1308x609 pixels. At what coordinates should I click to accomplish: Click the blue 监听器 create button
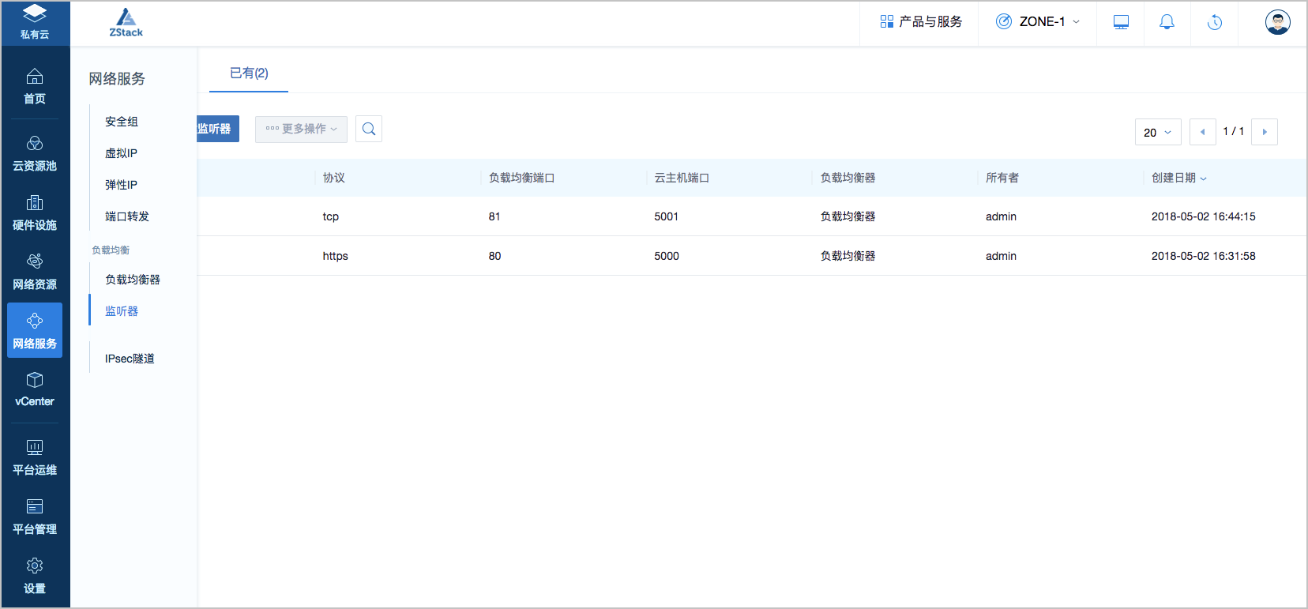tap(217, 129)
